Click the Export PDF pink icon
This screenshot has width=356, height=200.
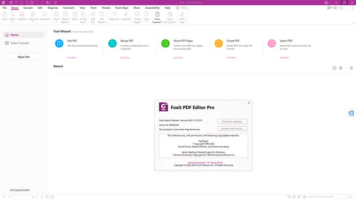272,43
